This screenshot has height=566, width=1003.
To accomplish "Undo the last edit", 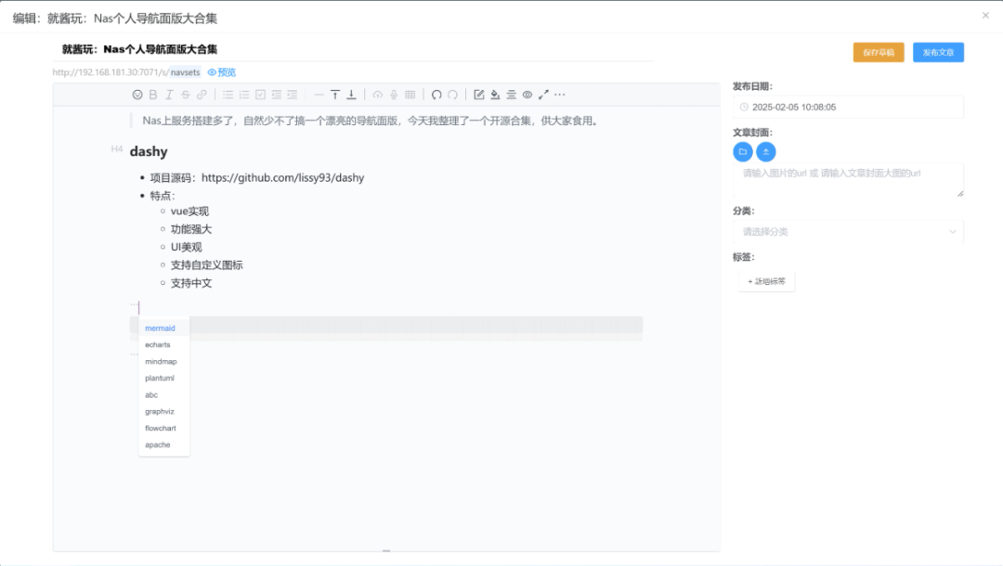I will pyautogui.click(x=436, y=95).
